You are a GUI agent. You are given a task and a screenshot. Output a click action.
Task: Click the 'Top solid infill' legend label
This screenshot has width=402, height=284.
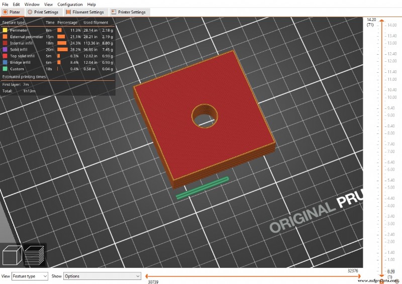coord(22,56)
